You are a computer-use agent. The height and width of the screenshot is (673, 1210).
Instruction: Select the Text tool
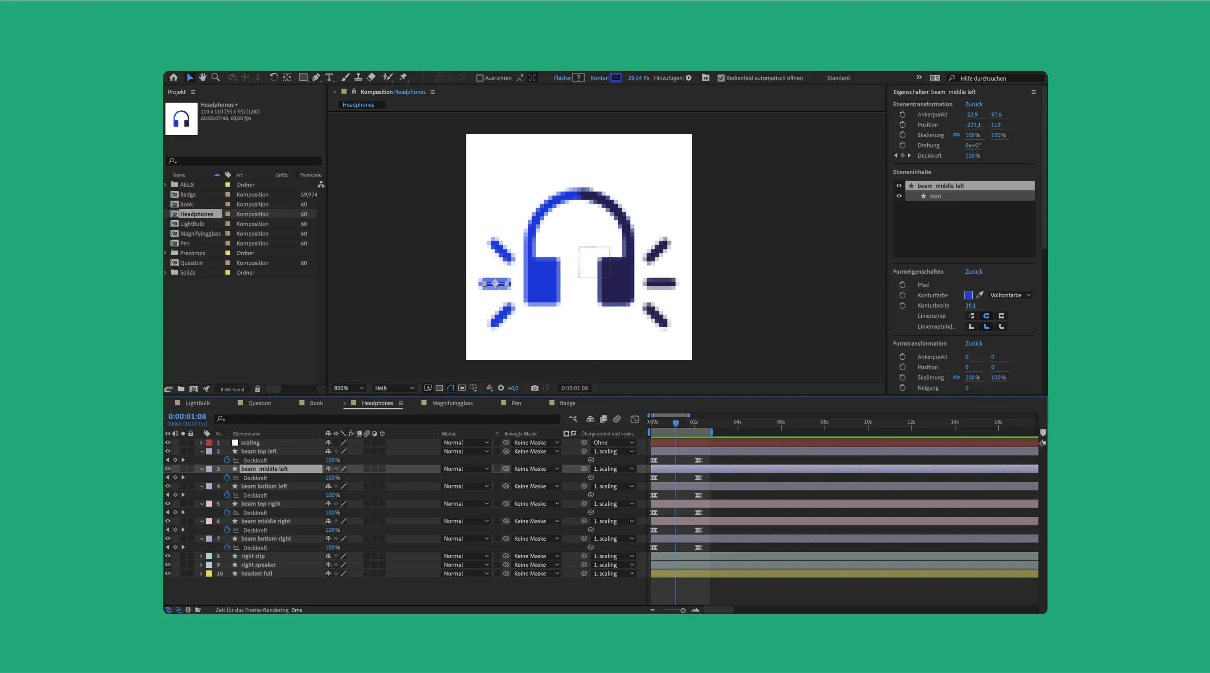[329, 77]
